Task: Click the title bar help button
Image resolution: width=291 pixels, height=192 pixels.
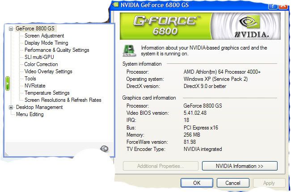Action: (273, 5)
